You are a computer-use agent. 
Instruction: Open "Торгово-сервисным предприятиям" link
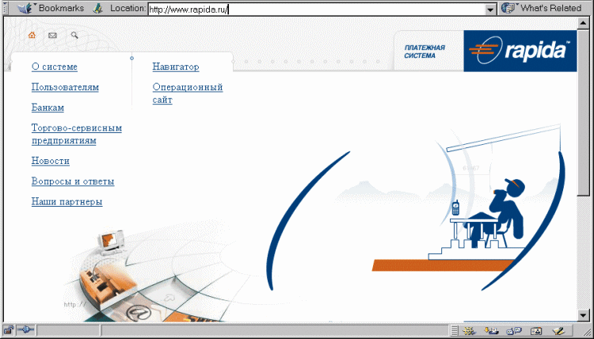[77, 134]
